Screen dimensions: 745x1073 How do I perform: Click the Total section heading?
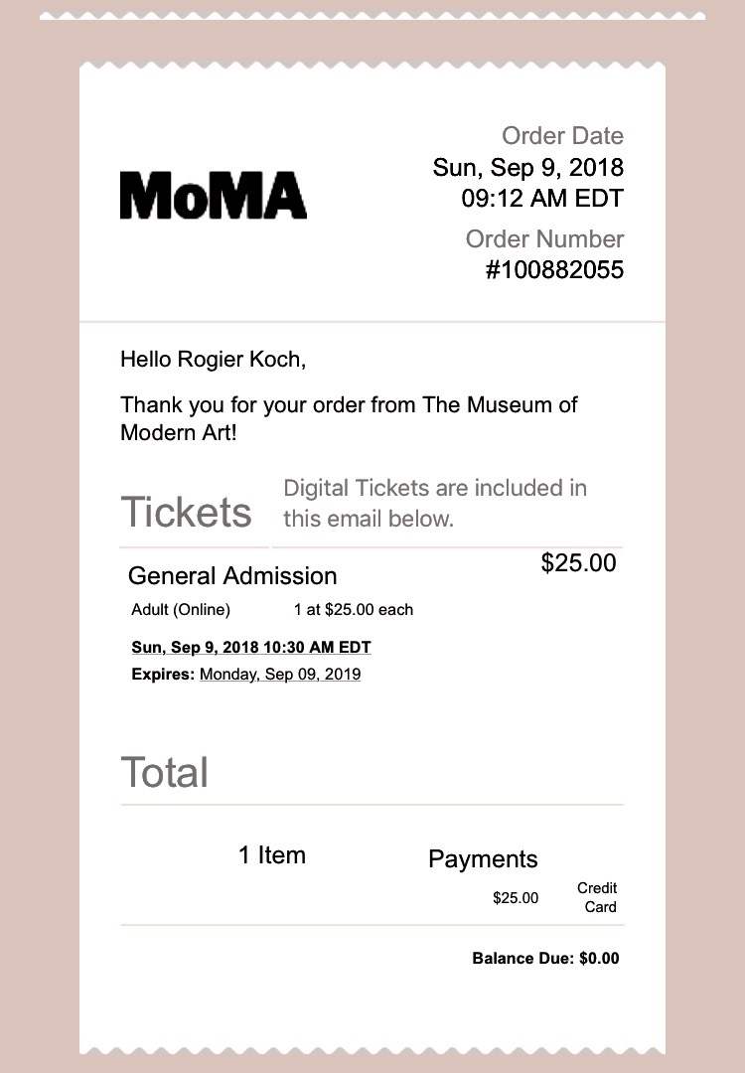coord(164,773)
